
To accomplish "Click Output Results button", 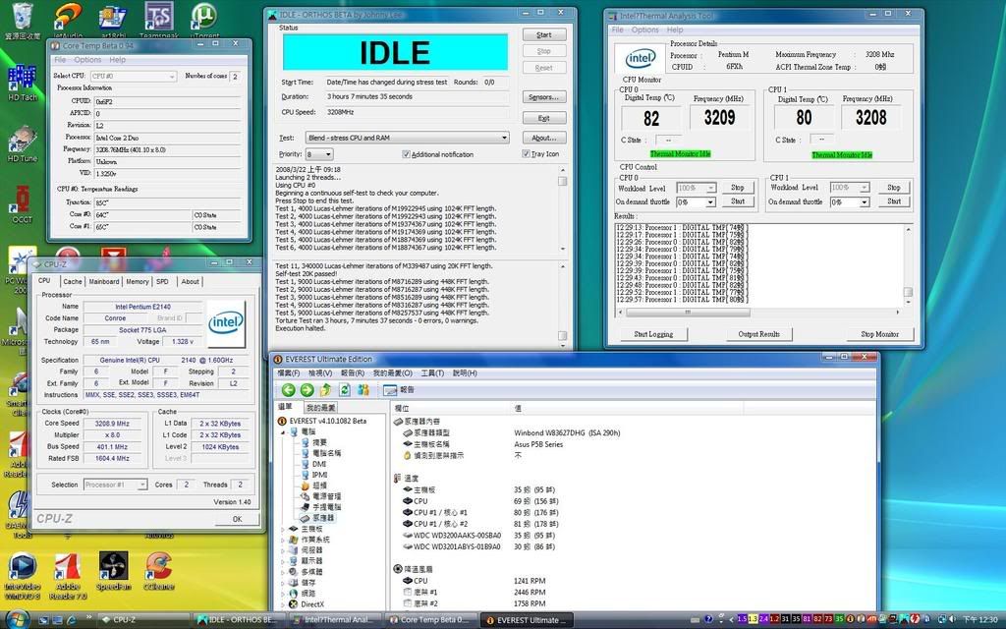I will pos(758,334).
